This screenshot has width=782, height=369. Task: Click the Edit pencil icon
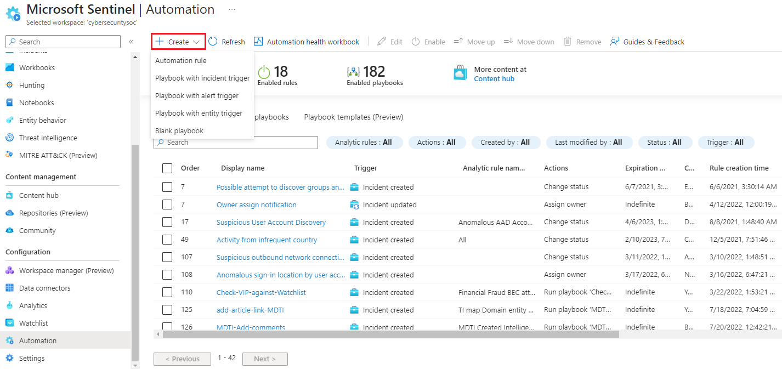coord(382,42)
